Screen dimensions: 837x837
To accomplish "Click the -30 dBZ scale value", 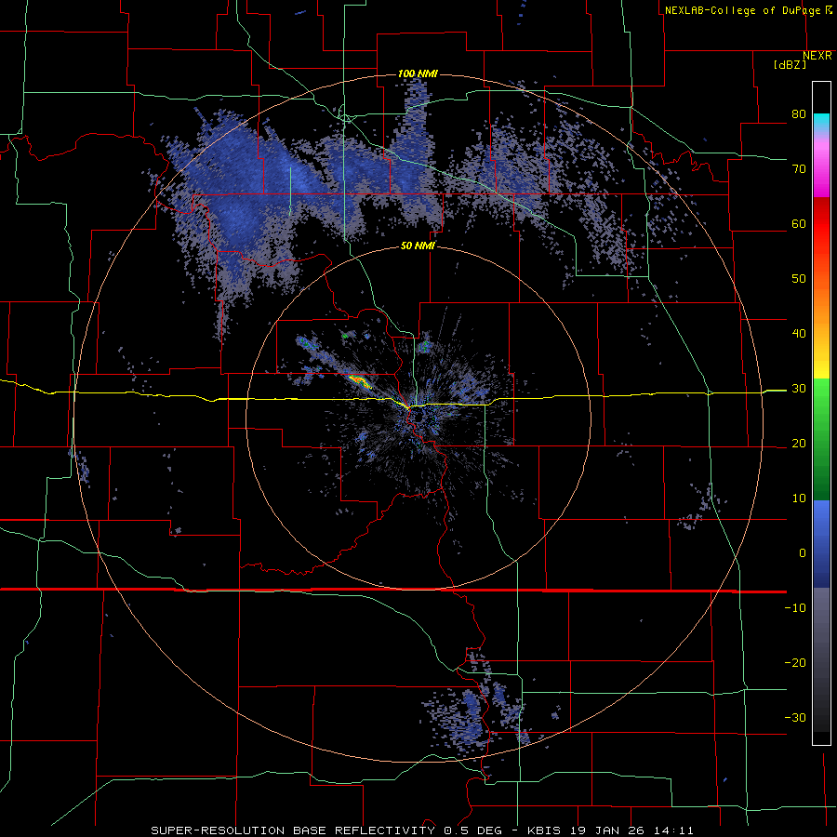I will coord(795,718).
